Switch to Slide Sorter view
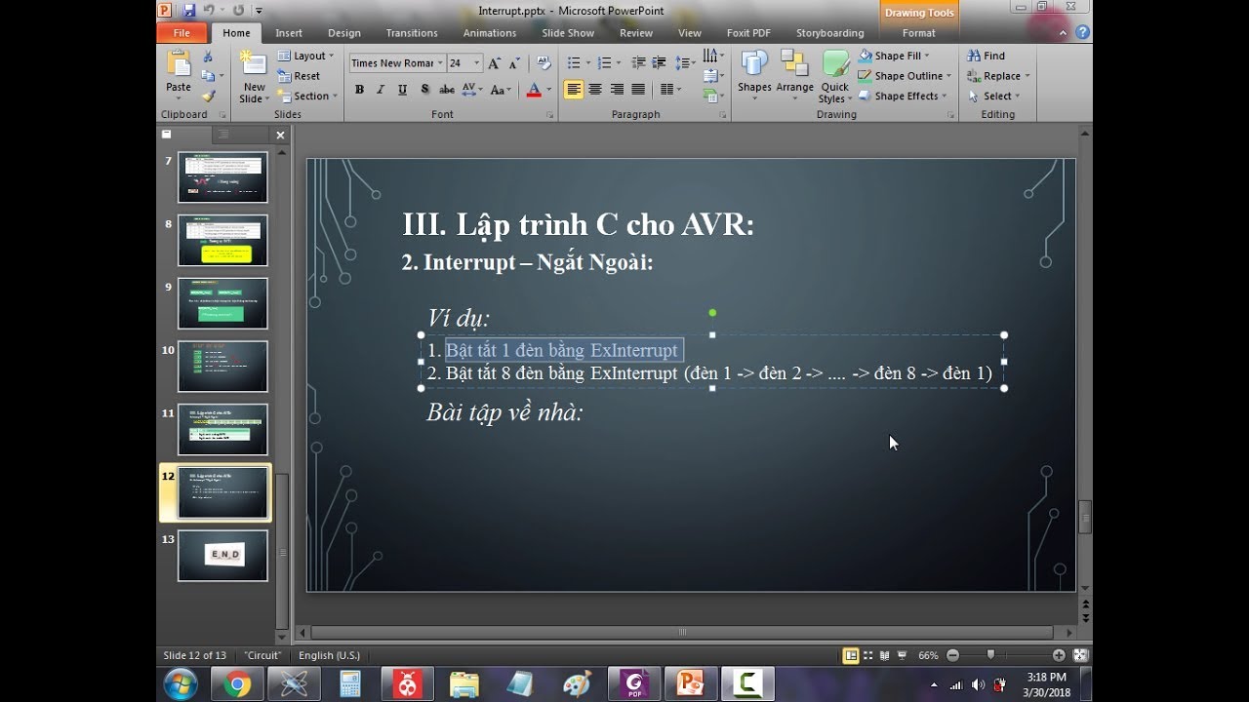1249x702 pixels. click(x=867, y=655)
